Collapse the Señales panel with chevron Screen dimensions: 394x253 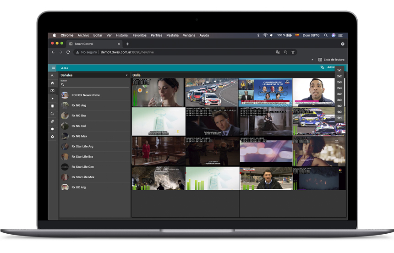(x=127, y=75)
